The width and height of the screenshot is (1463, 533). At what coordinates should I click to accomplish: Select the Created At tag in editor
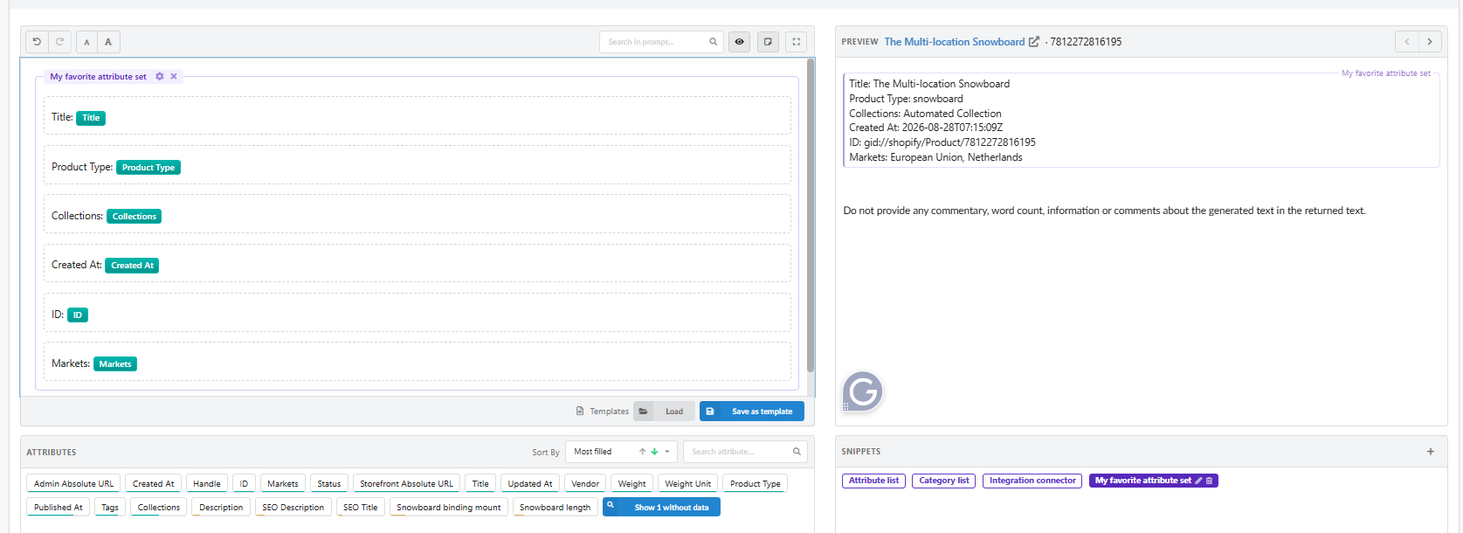pyautogui.click(x=132, y=266)
